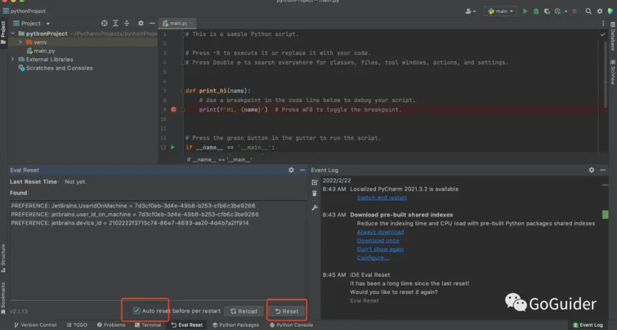Image resolution: width=617 pixels, height=330 pixels.
Task: Click mark-all-as-read checkbox icon in Event Log
Action: [x=314, y=182]
